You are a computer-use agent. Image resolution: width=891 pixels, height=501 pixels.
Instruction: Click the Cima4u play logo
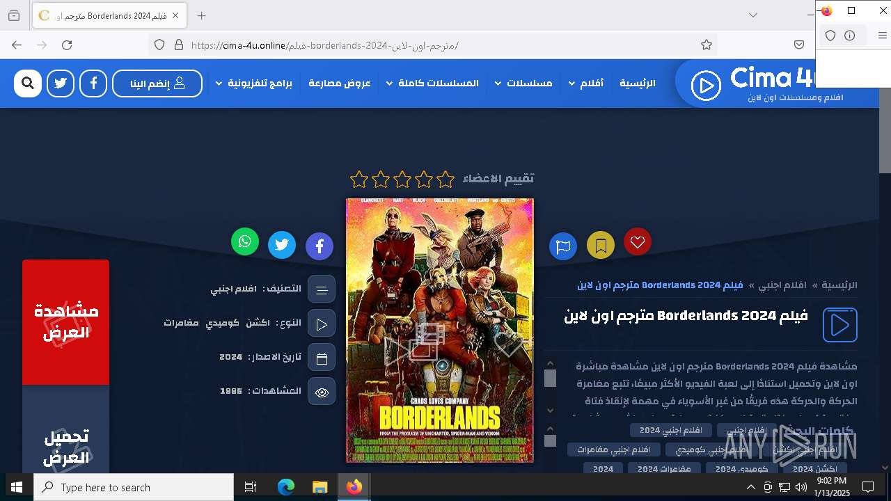coord(705,86)
